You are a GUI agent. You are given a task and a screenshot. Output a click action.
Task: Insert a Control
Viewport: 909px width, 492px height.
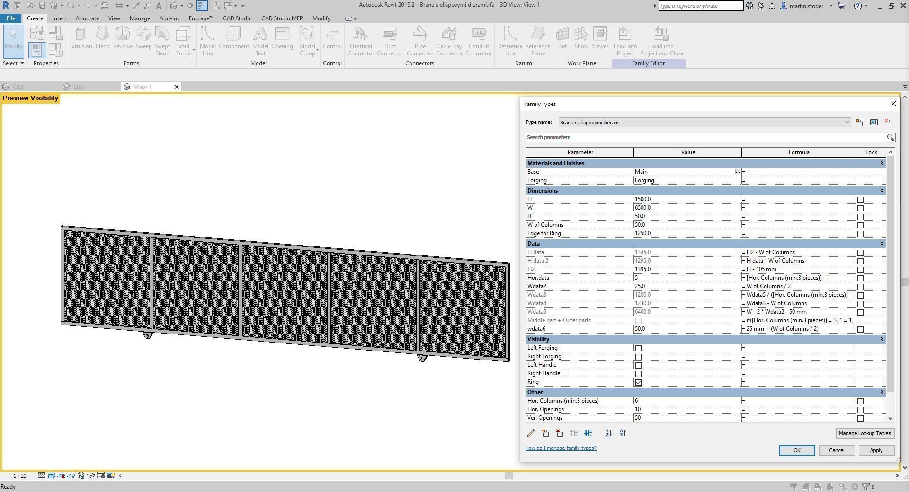point(332,38)
